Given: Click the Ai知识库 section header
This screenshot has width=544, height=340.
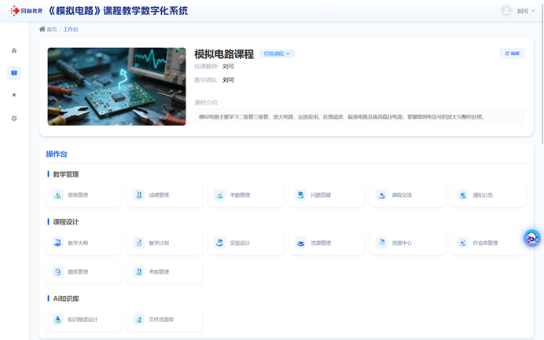Looking at the screenshot, I should click(x=66, y=298).
